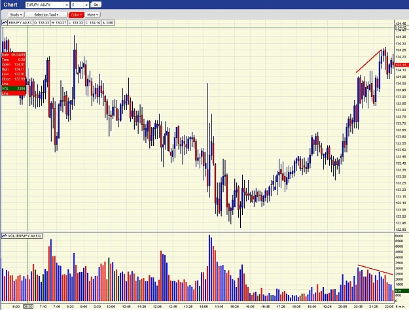Viewport: 409px width, 310px height.
Task: Click the high value H: 134.27
Action: pos(59,23)
